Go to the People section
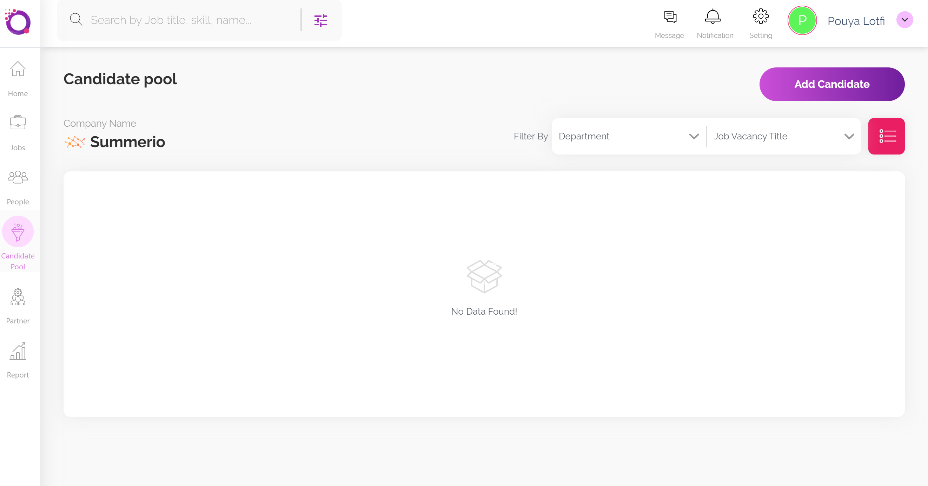Image resolution: width=928 pixels, height=486 pixels. pyautogui.click(x=18, y=177)
